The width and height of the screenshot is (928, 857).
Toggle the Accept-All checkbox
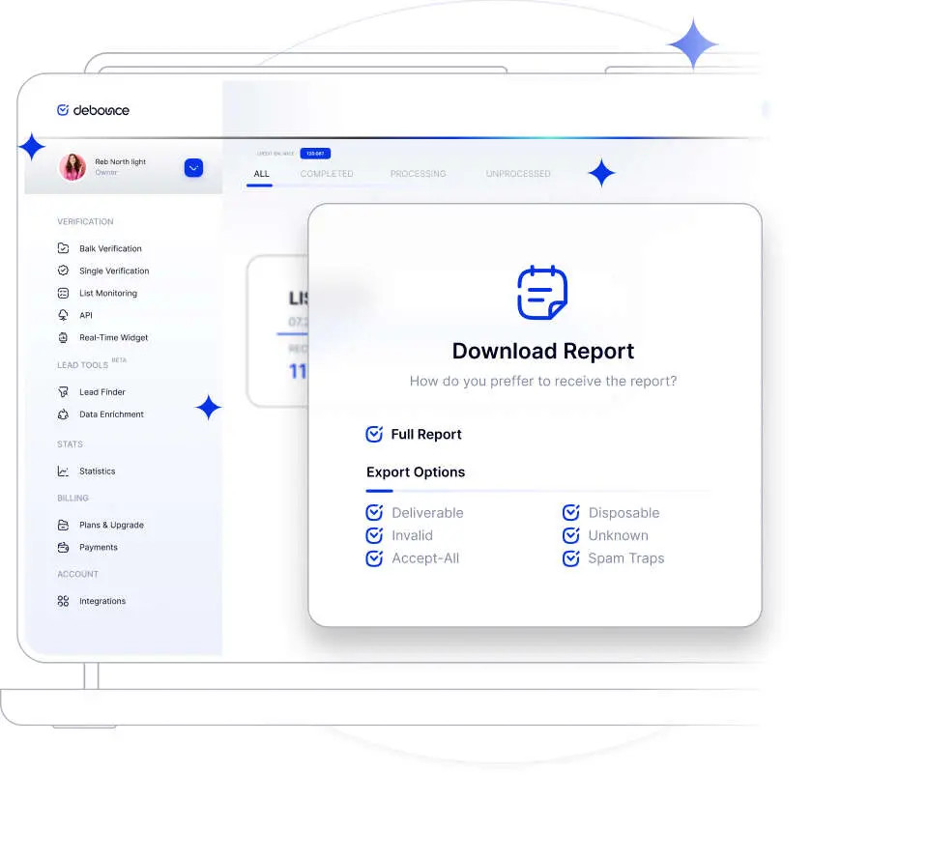[374, 557]
